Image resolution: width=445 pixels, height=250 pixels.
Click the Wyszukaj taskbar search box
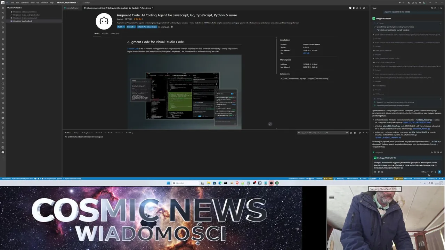pyautogui.click(x=185, y=183)
